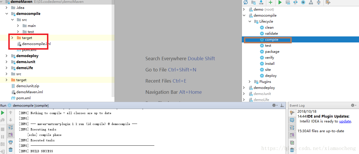Screen dimensions: 359x154
Task: Toggle scroll to end in Event Log
Action: pyautogui.click(x=292, y=135)
